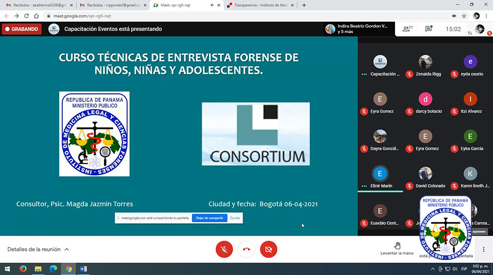Open the browser home page
The image size is (493, 275).
[36, 16]
